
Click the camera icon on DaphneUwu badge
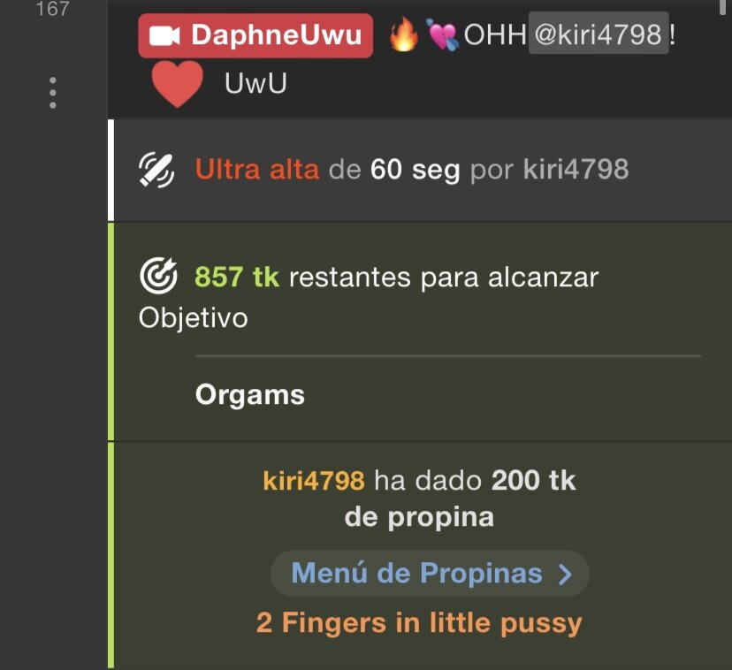[164, 36]
